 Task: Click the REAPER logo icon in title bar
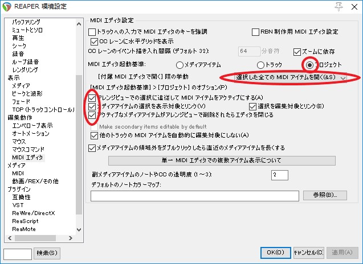(7, 7)
